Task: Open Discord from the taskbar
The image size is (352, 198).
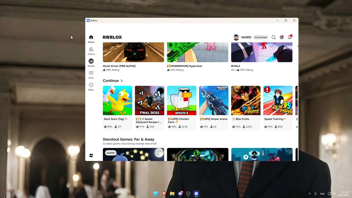Action: 180,194
